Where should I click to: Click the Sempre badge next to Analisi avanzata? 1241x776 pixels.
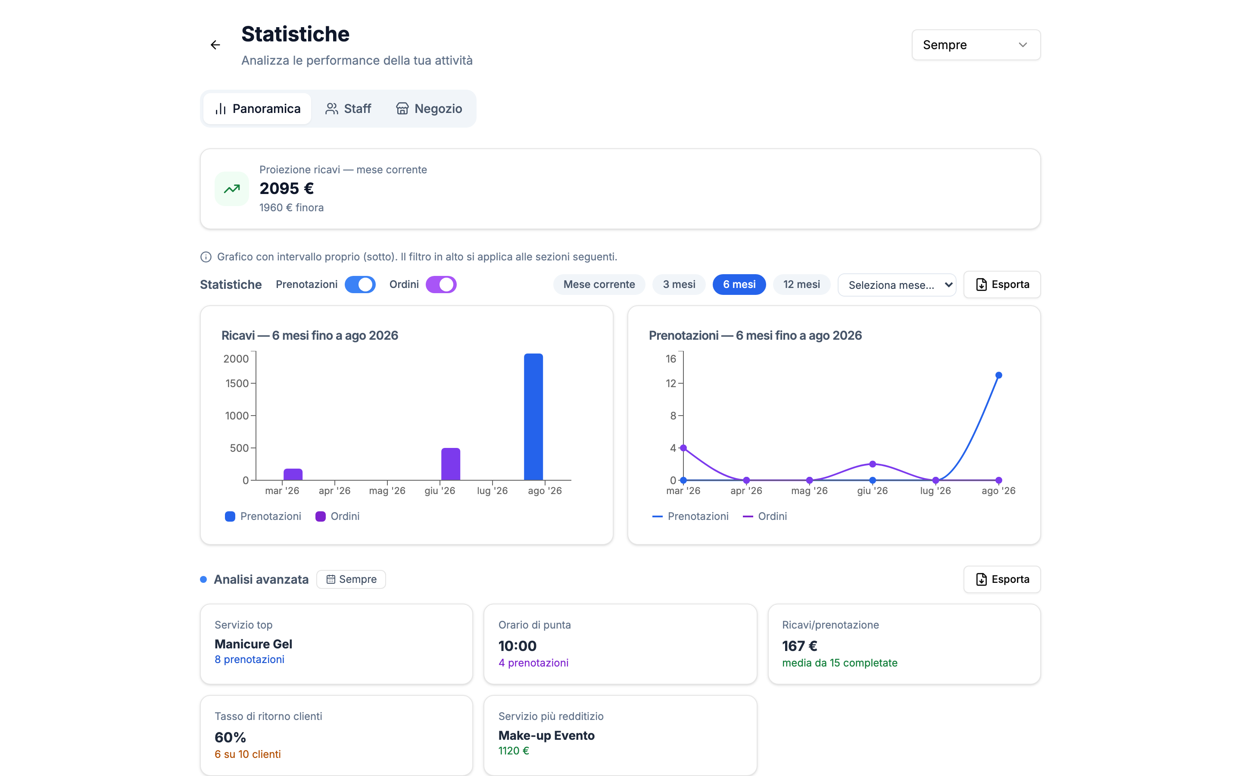click(351, 579)
